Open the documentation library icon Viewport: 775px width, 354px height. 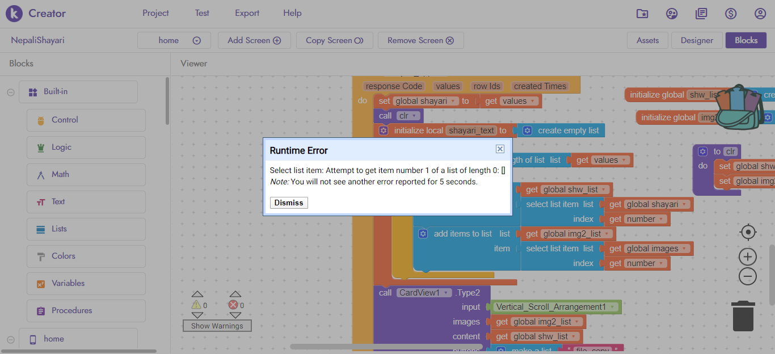coord(701,14)
